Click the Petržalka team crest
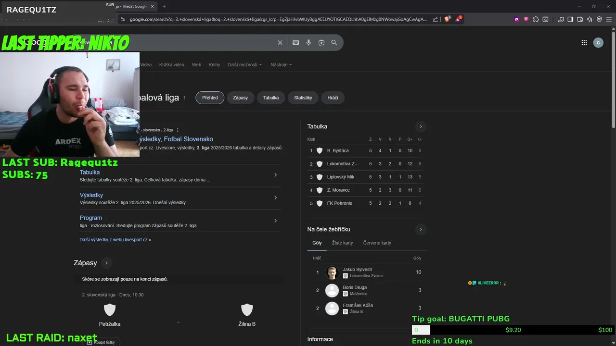Screen dimensions: 616x346 [x=110, y=309]
